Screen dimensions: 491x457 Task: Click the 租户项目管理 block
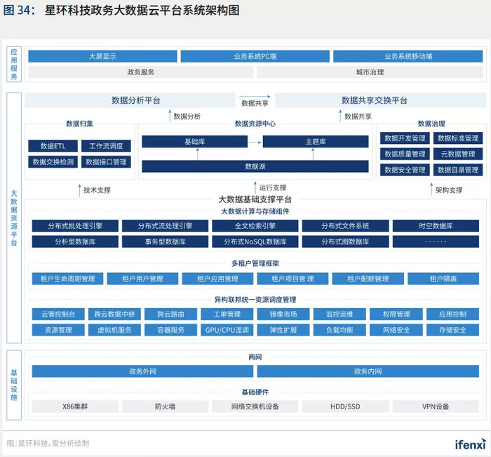pos(292,279)
